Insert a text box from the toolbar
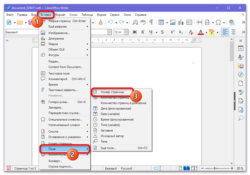 [x=189, y=22]
